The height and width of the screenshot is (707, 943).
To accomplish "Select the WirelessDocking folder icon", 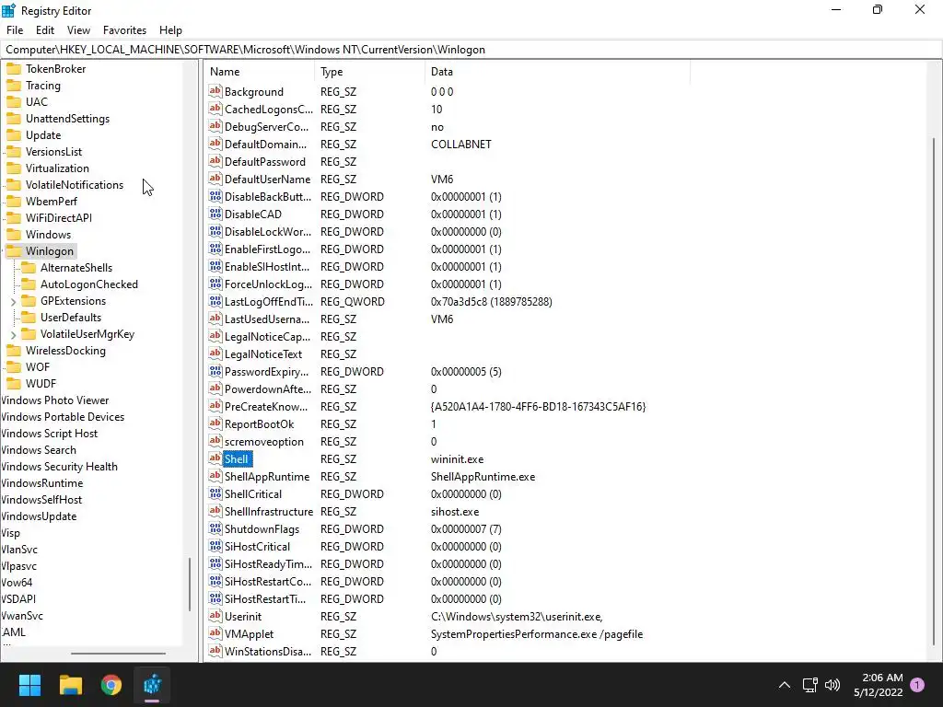I will pos(14,351).
